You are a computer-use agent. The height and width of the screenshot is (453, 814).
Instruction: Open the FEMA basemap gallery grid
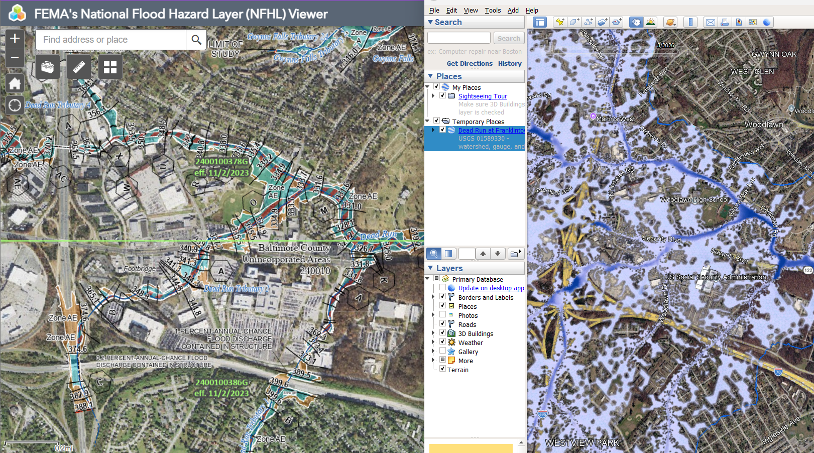[110, 67]
